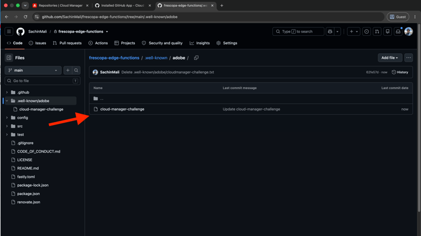The height and width of the screenshot is (236, 421).
Task: Focus the Go to file input
Action: [x=43, y=81]
